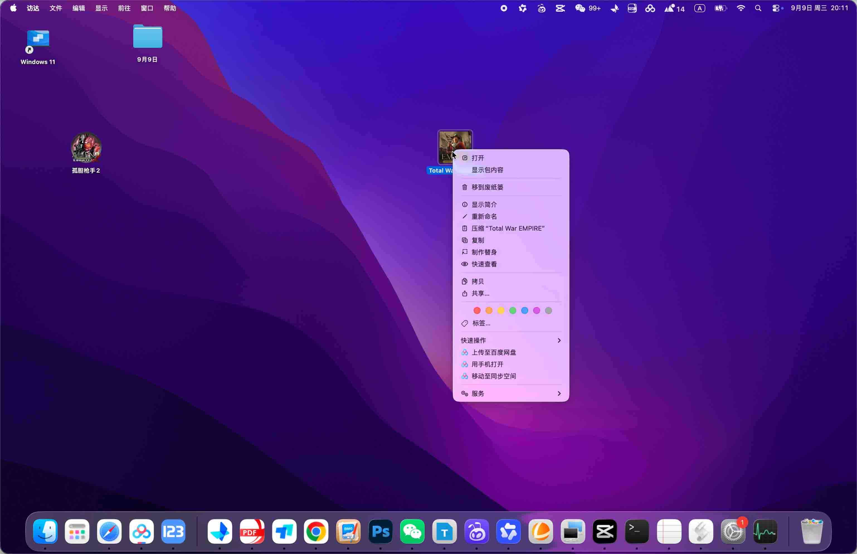Select the Windows 11 desktop shortcut
The image size is (857, 554).
click(38, 47)
